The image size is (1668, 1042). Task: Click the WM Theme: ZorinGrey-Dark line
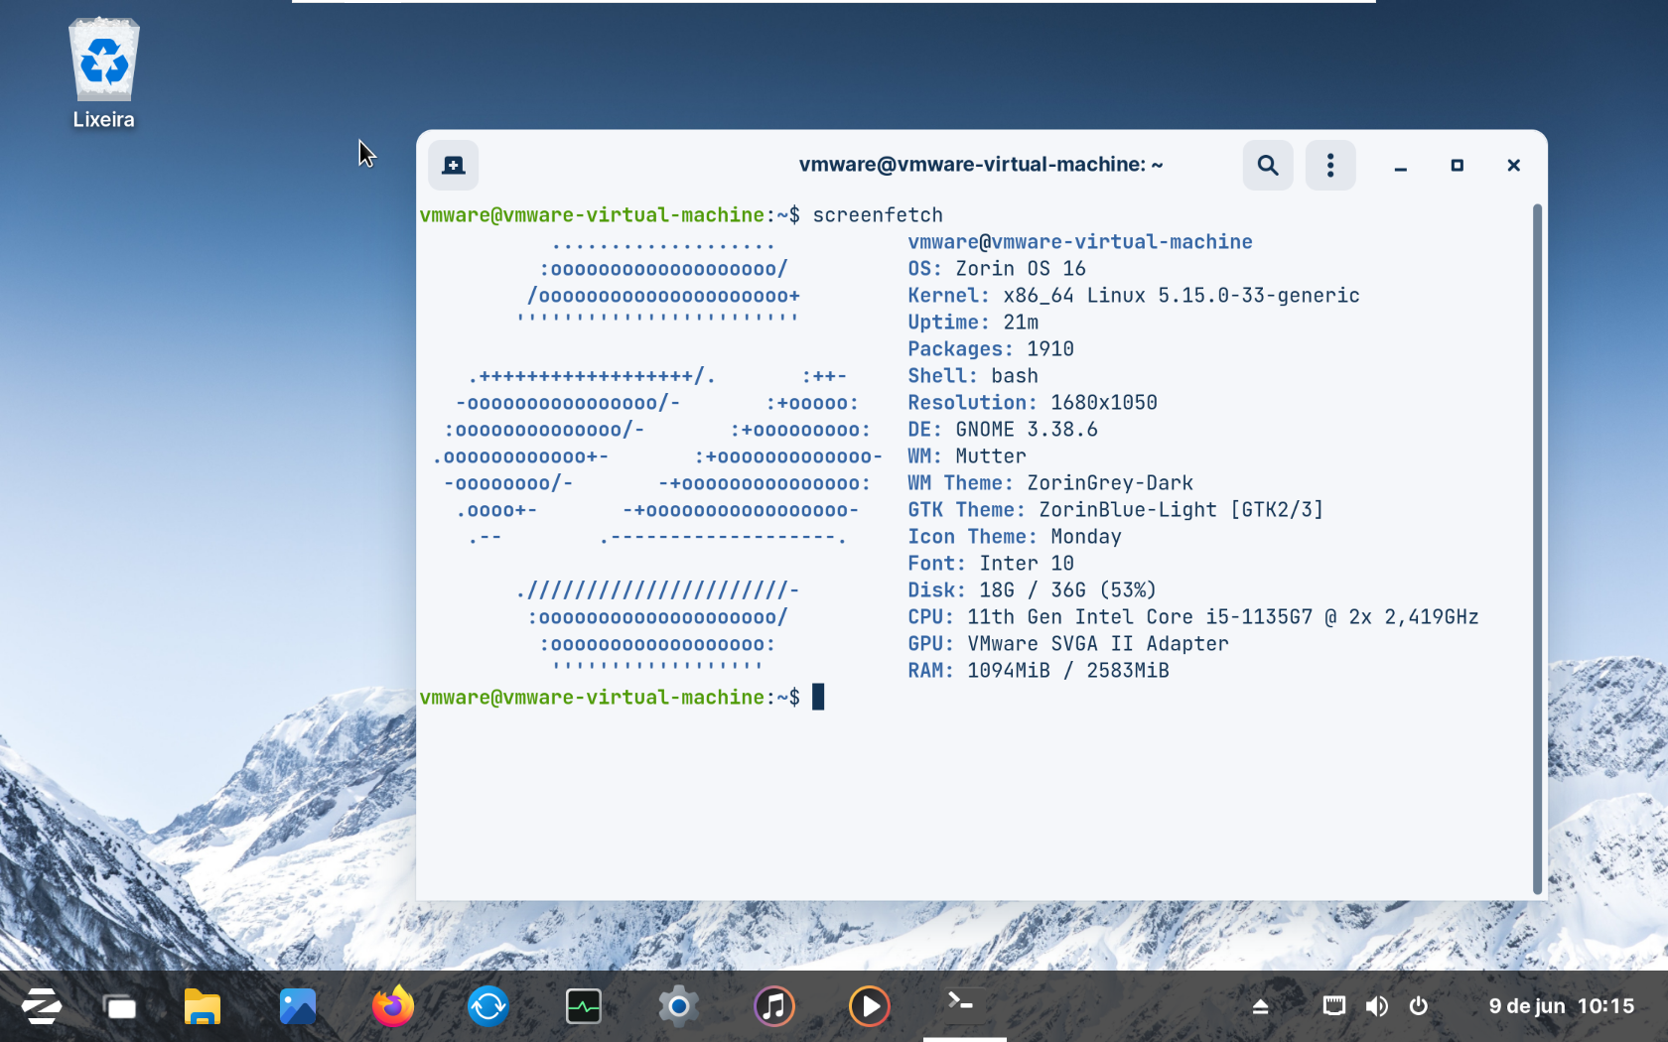pyautogui.click(x=1050, y=483)
